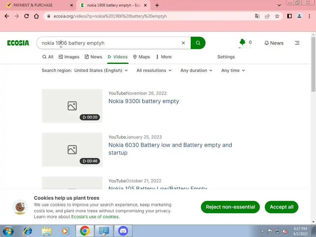Image resolution: width=316 pixels, height=237 pixels.
Task: Close the PAYMENT & PURCHASE tab
Action: tap(72, 5)
